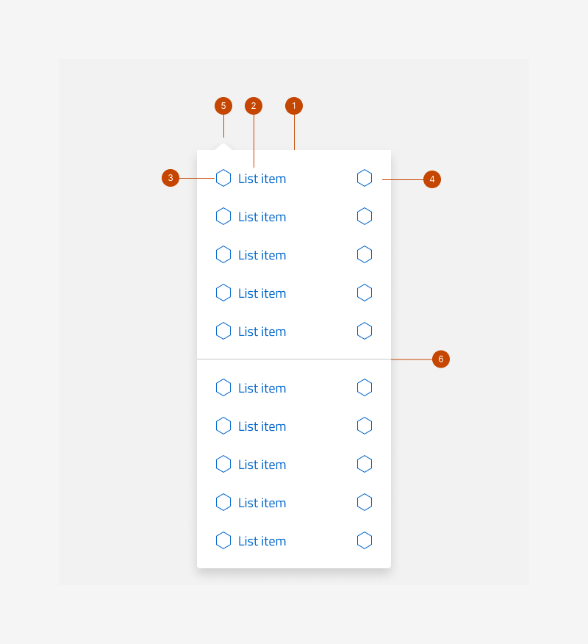Image resolution: width=588 pixels, height=644 pixels.
Task: Select the leading hexagon icon on first list item
Action: coord(223,178)
